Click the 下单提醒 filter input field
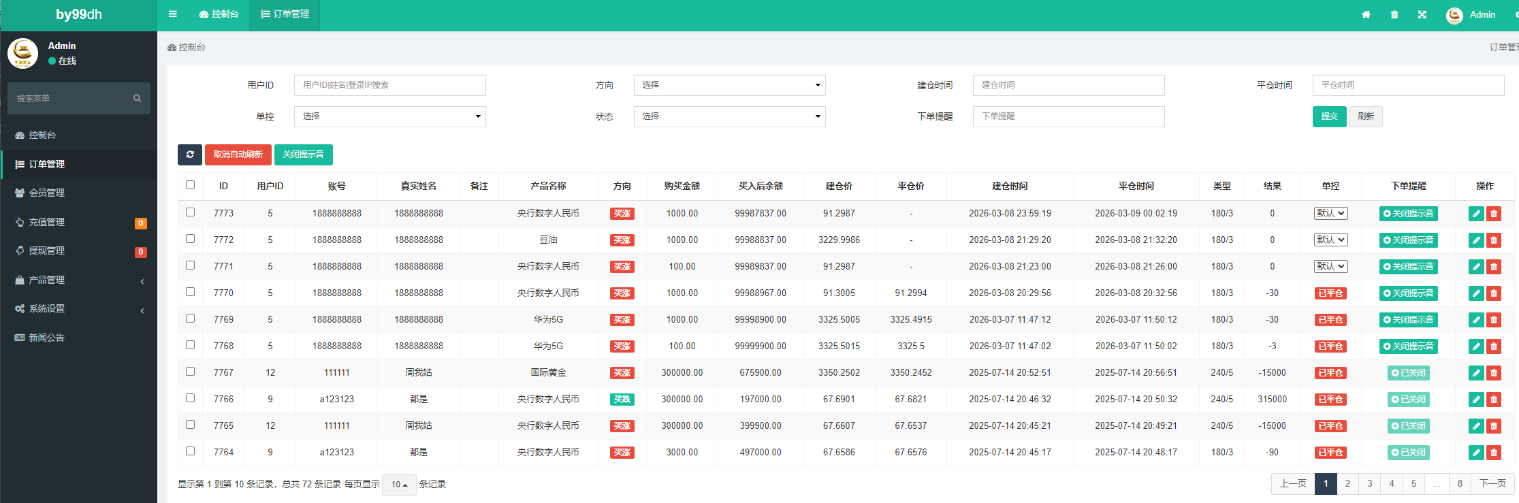The height and width of the screenshot is (503, 1519). 1068,116
